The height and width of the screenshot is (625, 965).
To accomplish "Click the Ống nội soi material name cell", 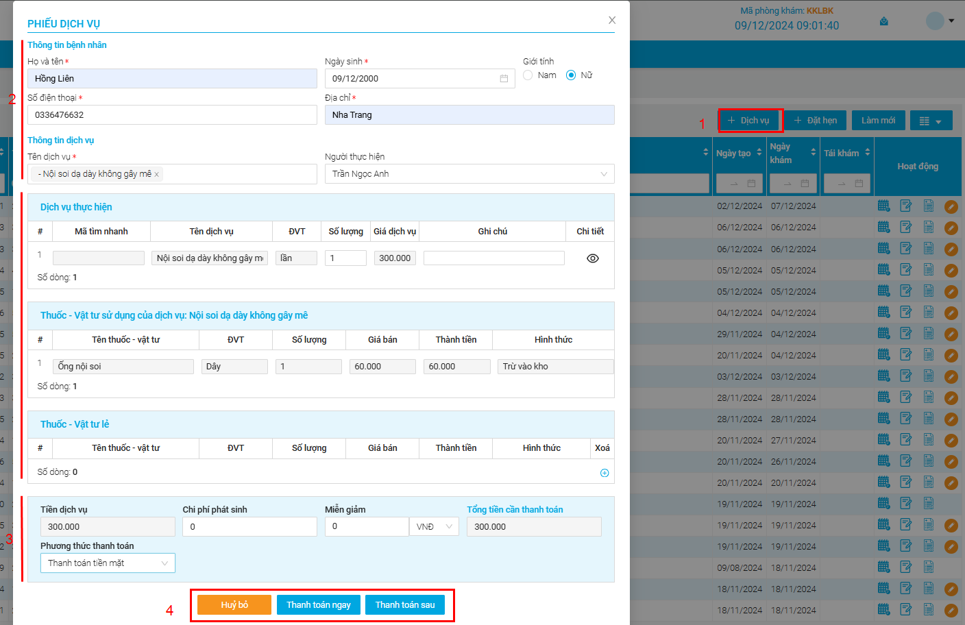I will (123, 367).
